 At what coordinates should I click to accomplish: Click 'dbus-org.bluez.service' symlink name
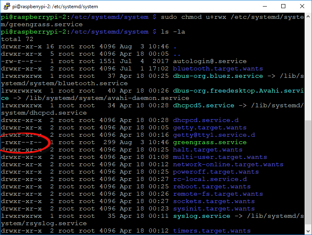point(218,76)
